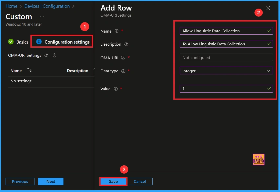Click info icon next to Name label

116,31
